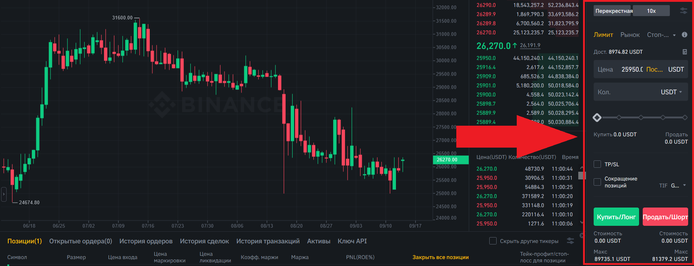Set quantity slider to middle marker 50%
Image resolution: width=694 pixels, height=266 pixels.
click(641, 118)
